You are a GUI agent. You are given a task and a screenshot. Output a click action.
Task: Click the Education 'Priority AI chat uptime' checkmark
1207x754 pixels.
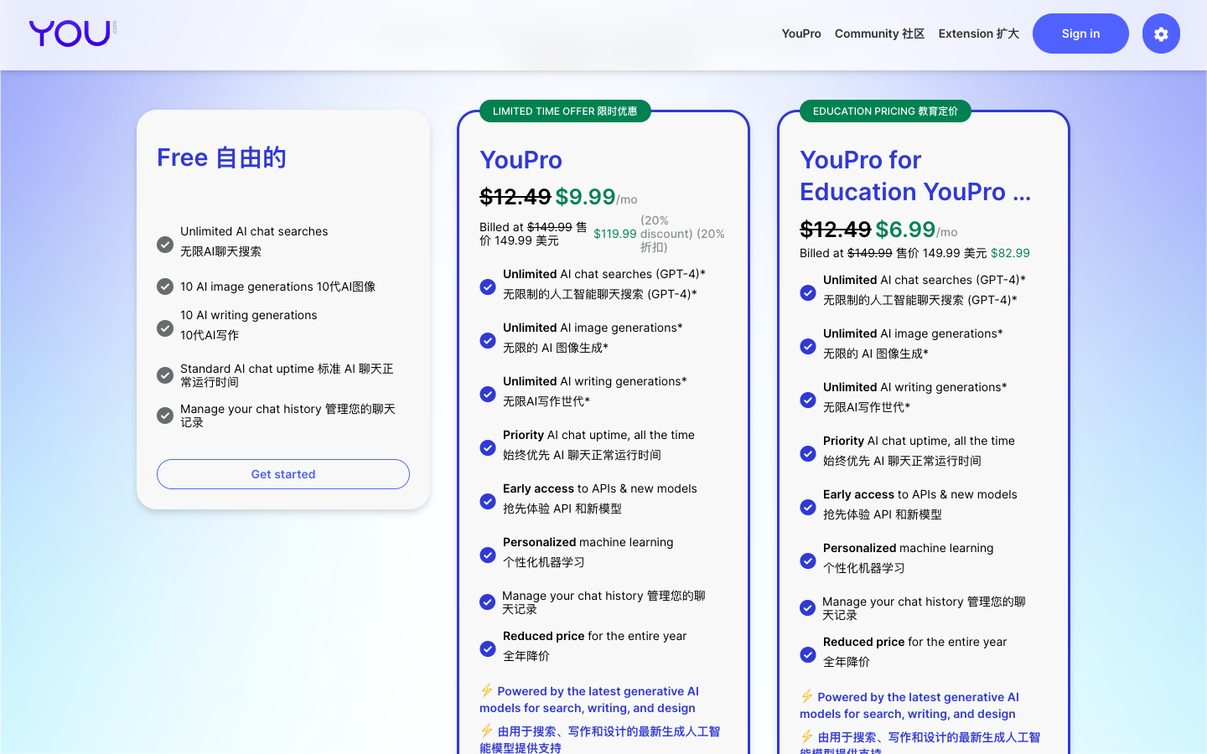click(808, 454)
